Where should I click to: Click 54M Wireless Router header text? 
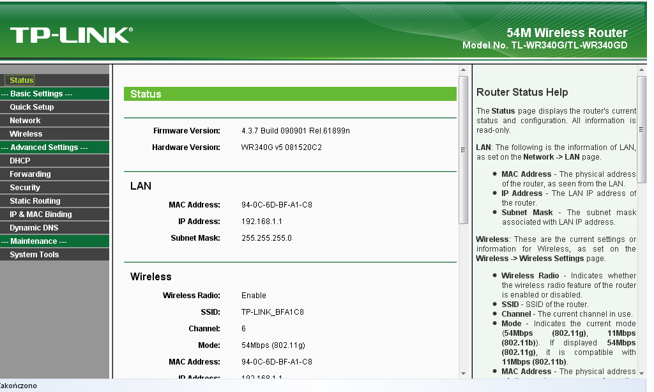567,33
